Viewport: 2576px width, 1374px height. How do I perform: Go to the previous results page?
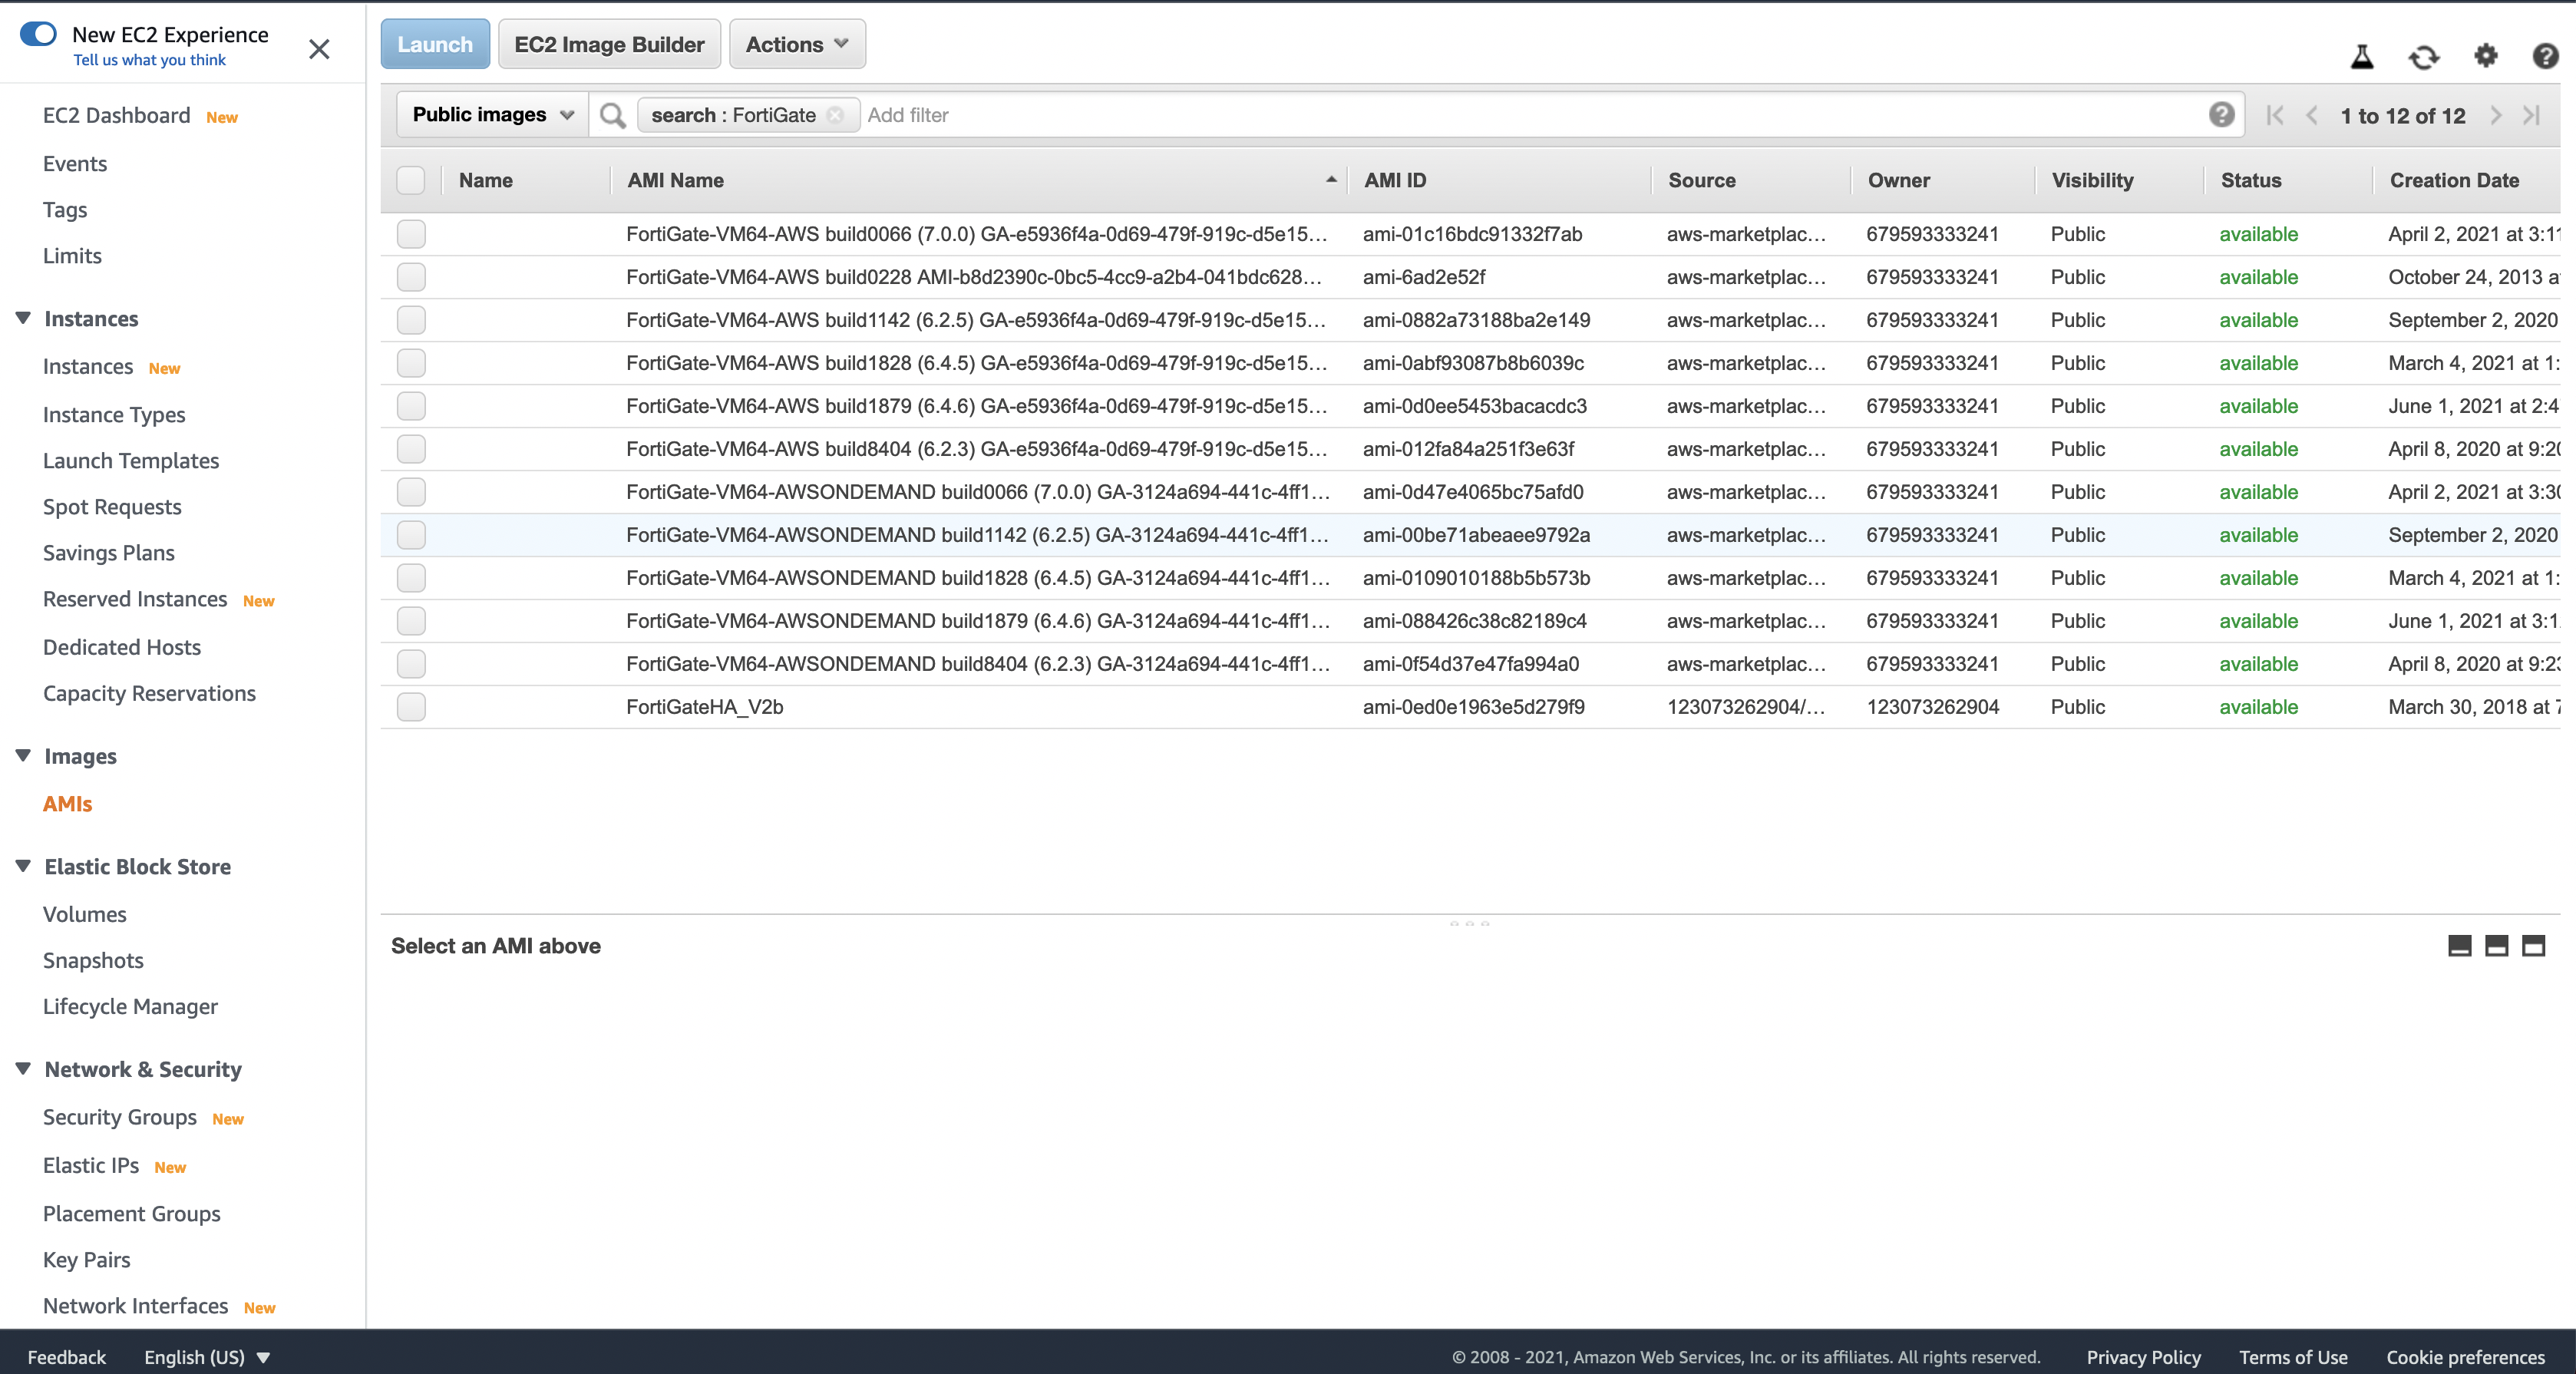click(x=2311, y=116)
